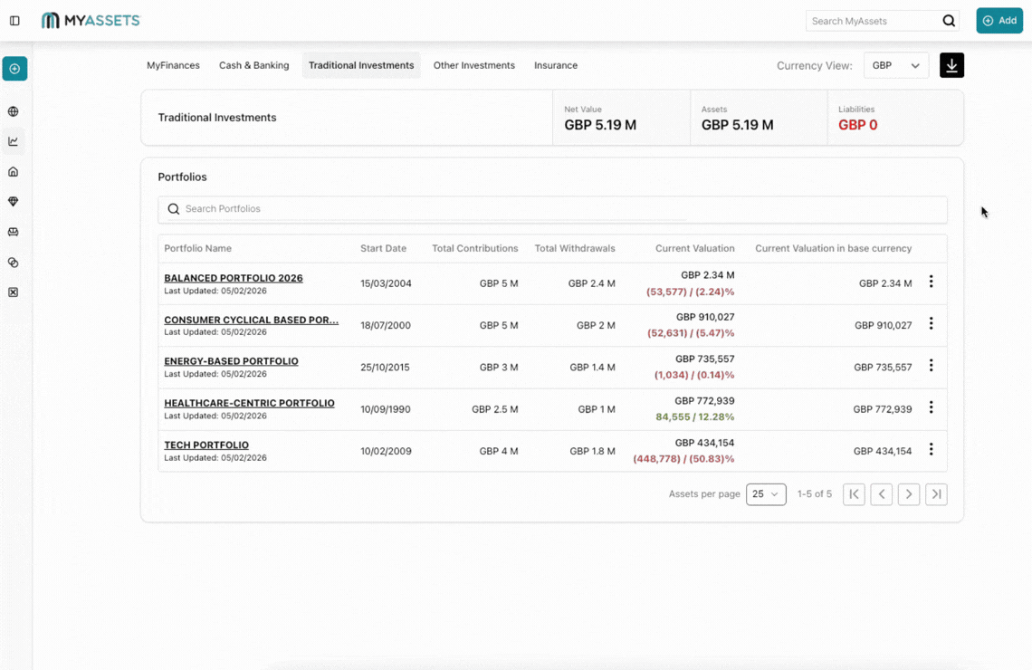Click the last-page pagination control
Viewport: 1032px width, 670px height.
click(x=936, y=494)
